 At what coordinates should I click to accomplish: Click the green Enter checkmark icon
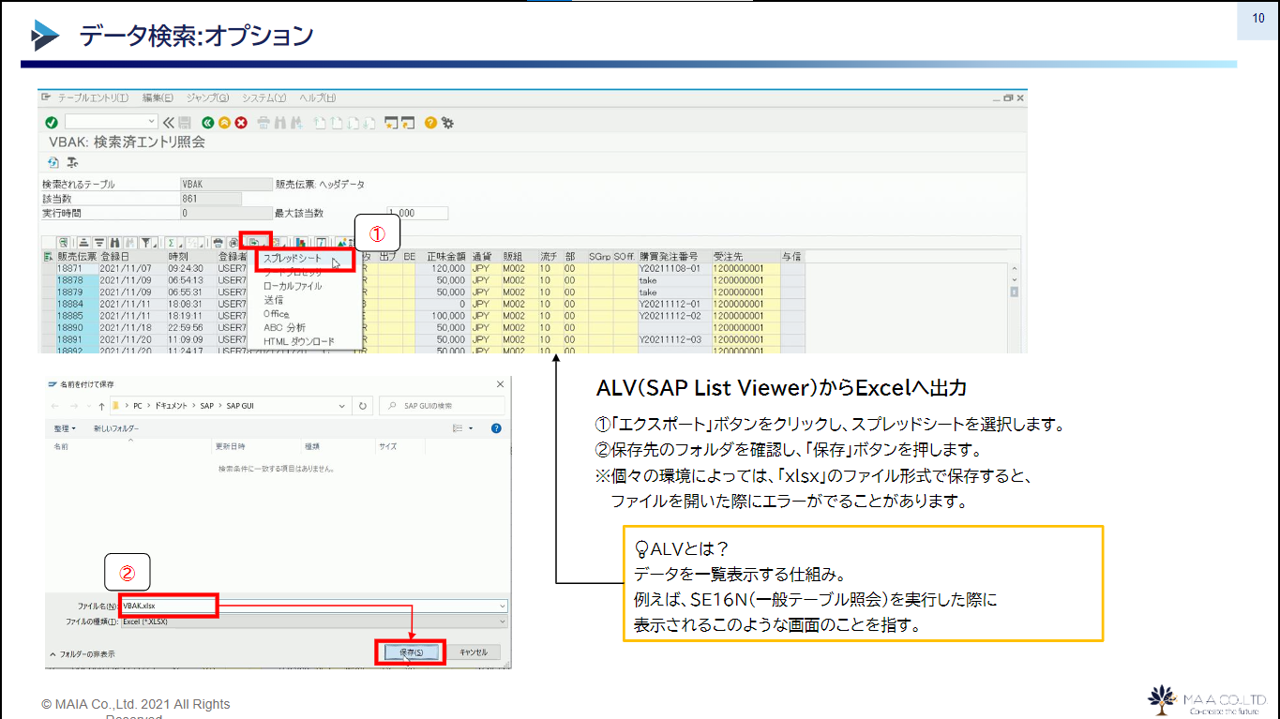pyautogui.click(x=51, y=123)
